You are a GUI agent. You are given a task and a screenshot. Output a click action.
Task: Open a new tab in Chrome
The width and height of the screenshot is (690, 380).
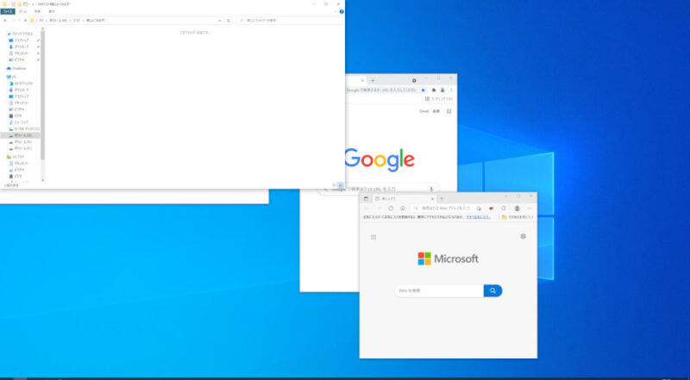coord(373,80)
